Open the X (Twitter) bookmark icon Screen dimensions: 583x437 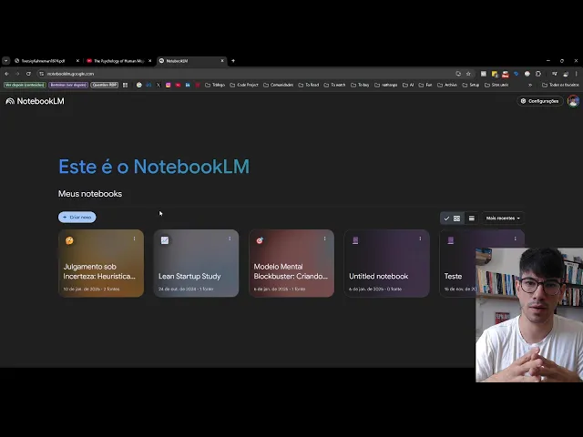159,85
